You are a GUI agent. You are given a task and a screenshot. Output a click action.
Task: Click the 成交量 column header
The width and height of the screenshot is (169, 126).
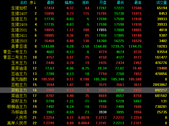[x=162, y=2]
